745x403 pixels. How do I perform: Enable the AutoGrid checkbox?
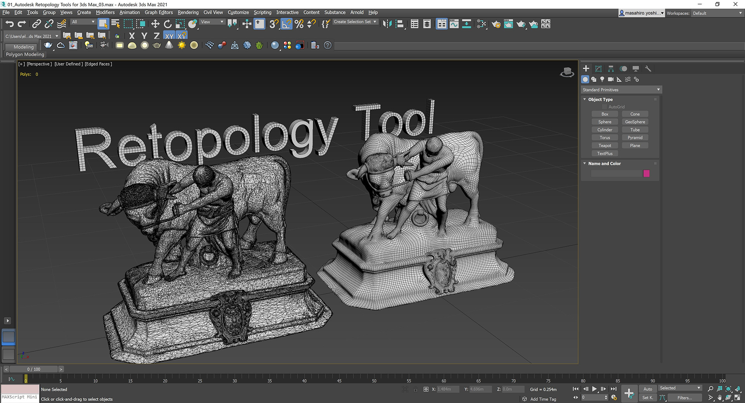tap(604, 107)
